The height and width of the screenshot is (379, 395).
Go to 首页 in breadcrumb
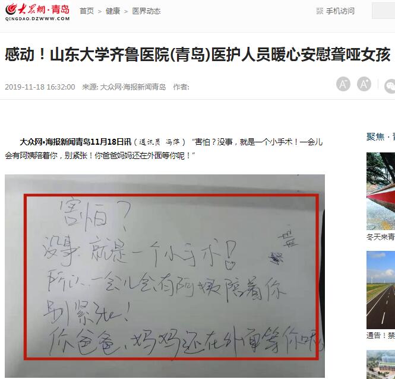[x=87, y=11]
